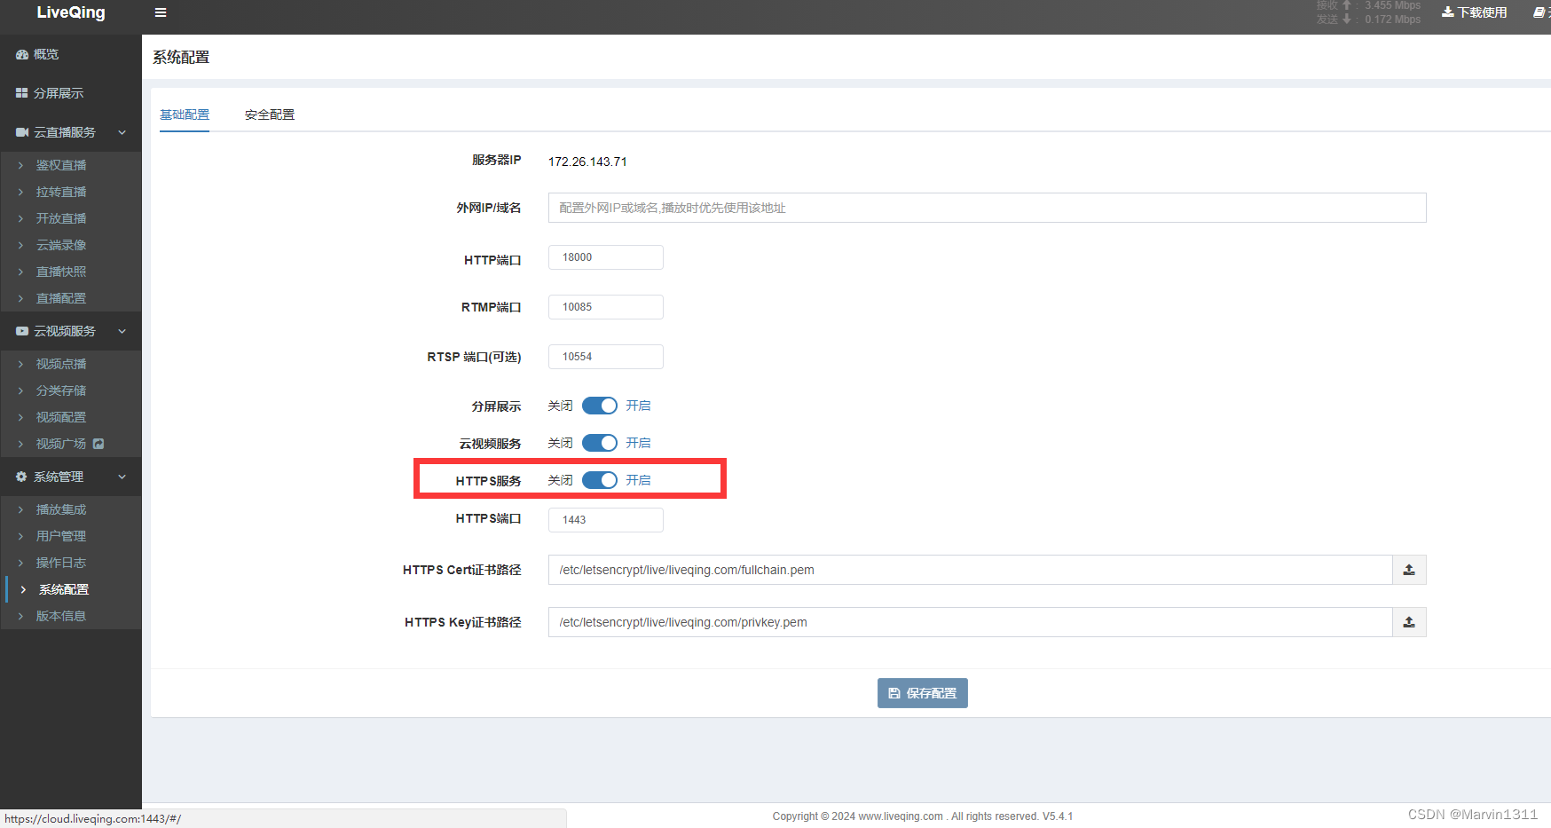
Task: Collapse the 云直播服务 menu chevron
Action: coord(122,132)
